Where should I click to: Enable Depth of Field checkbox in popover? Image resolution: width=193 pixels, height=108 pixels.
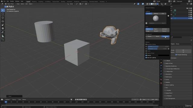click(146, 53)
